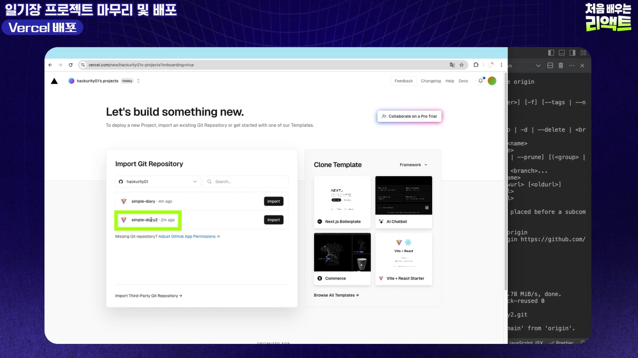The height and width of the screenshot is (358, 638).
Task: Click the Commerce template label
Action: click(335, 278)
